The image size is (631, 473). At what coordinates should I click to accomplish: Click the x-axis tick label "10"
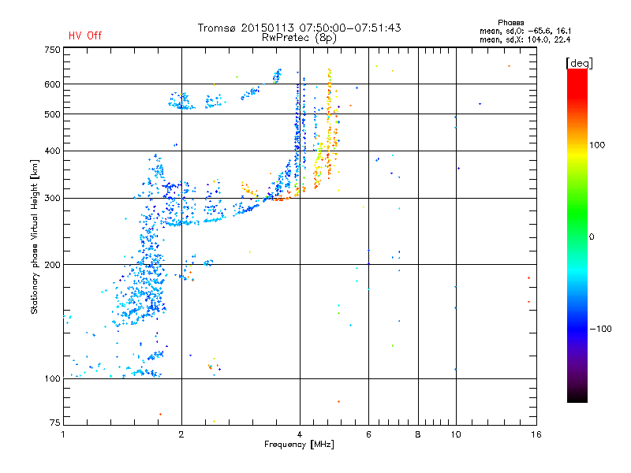point(456,434)
